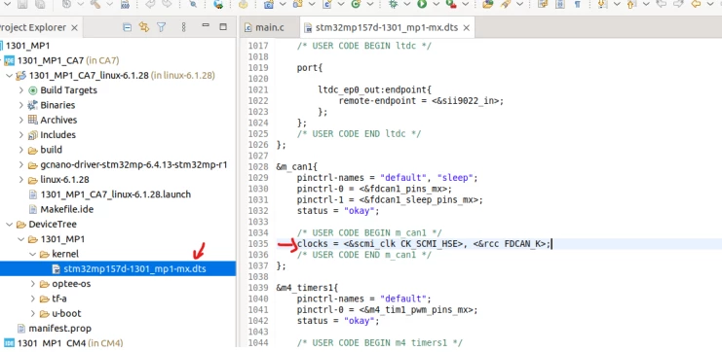Collapse the 1301_MP1 folder under DeviceTree
722x352 pixels.
21,239
